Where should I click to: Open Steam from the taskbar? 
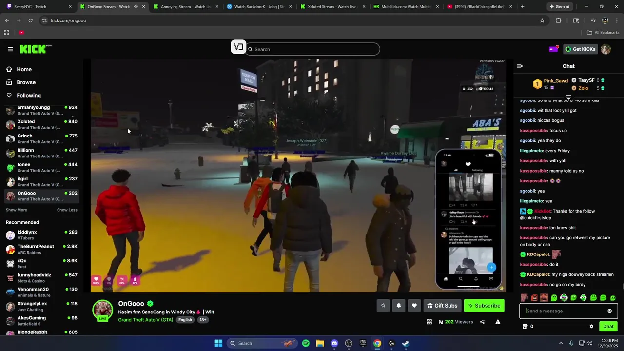(406, 343)
